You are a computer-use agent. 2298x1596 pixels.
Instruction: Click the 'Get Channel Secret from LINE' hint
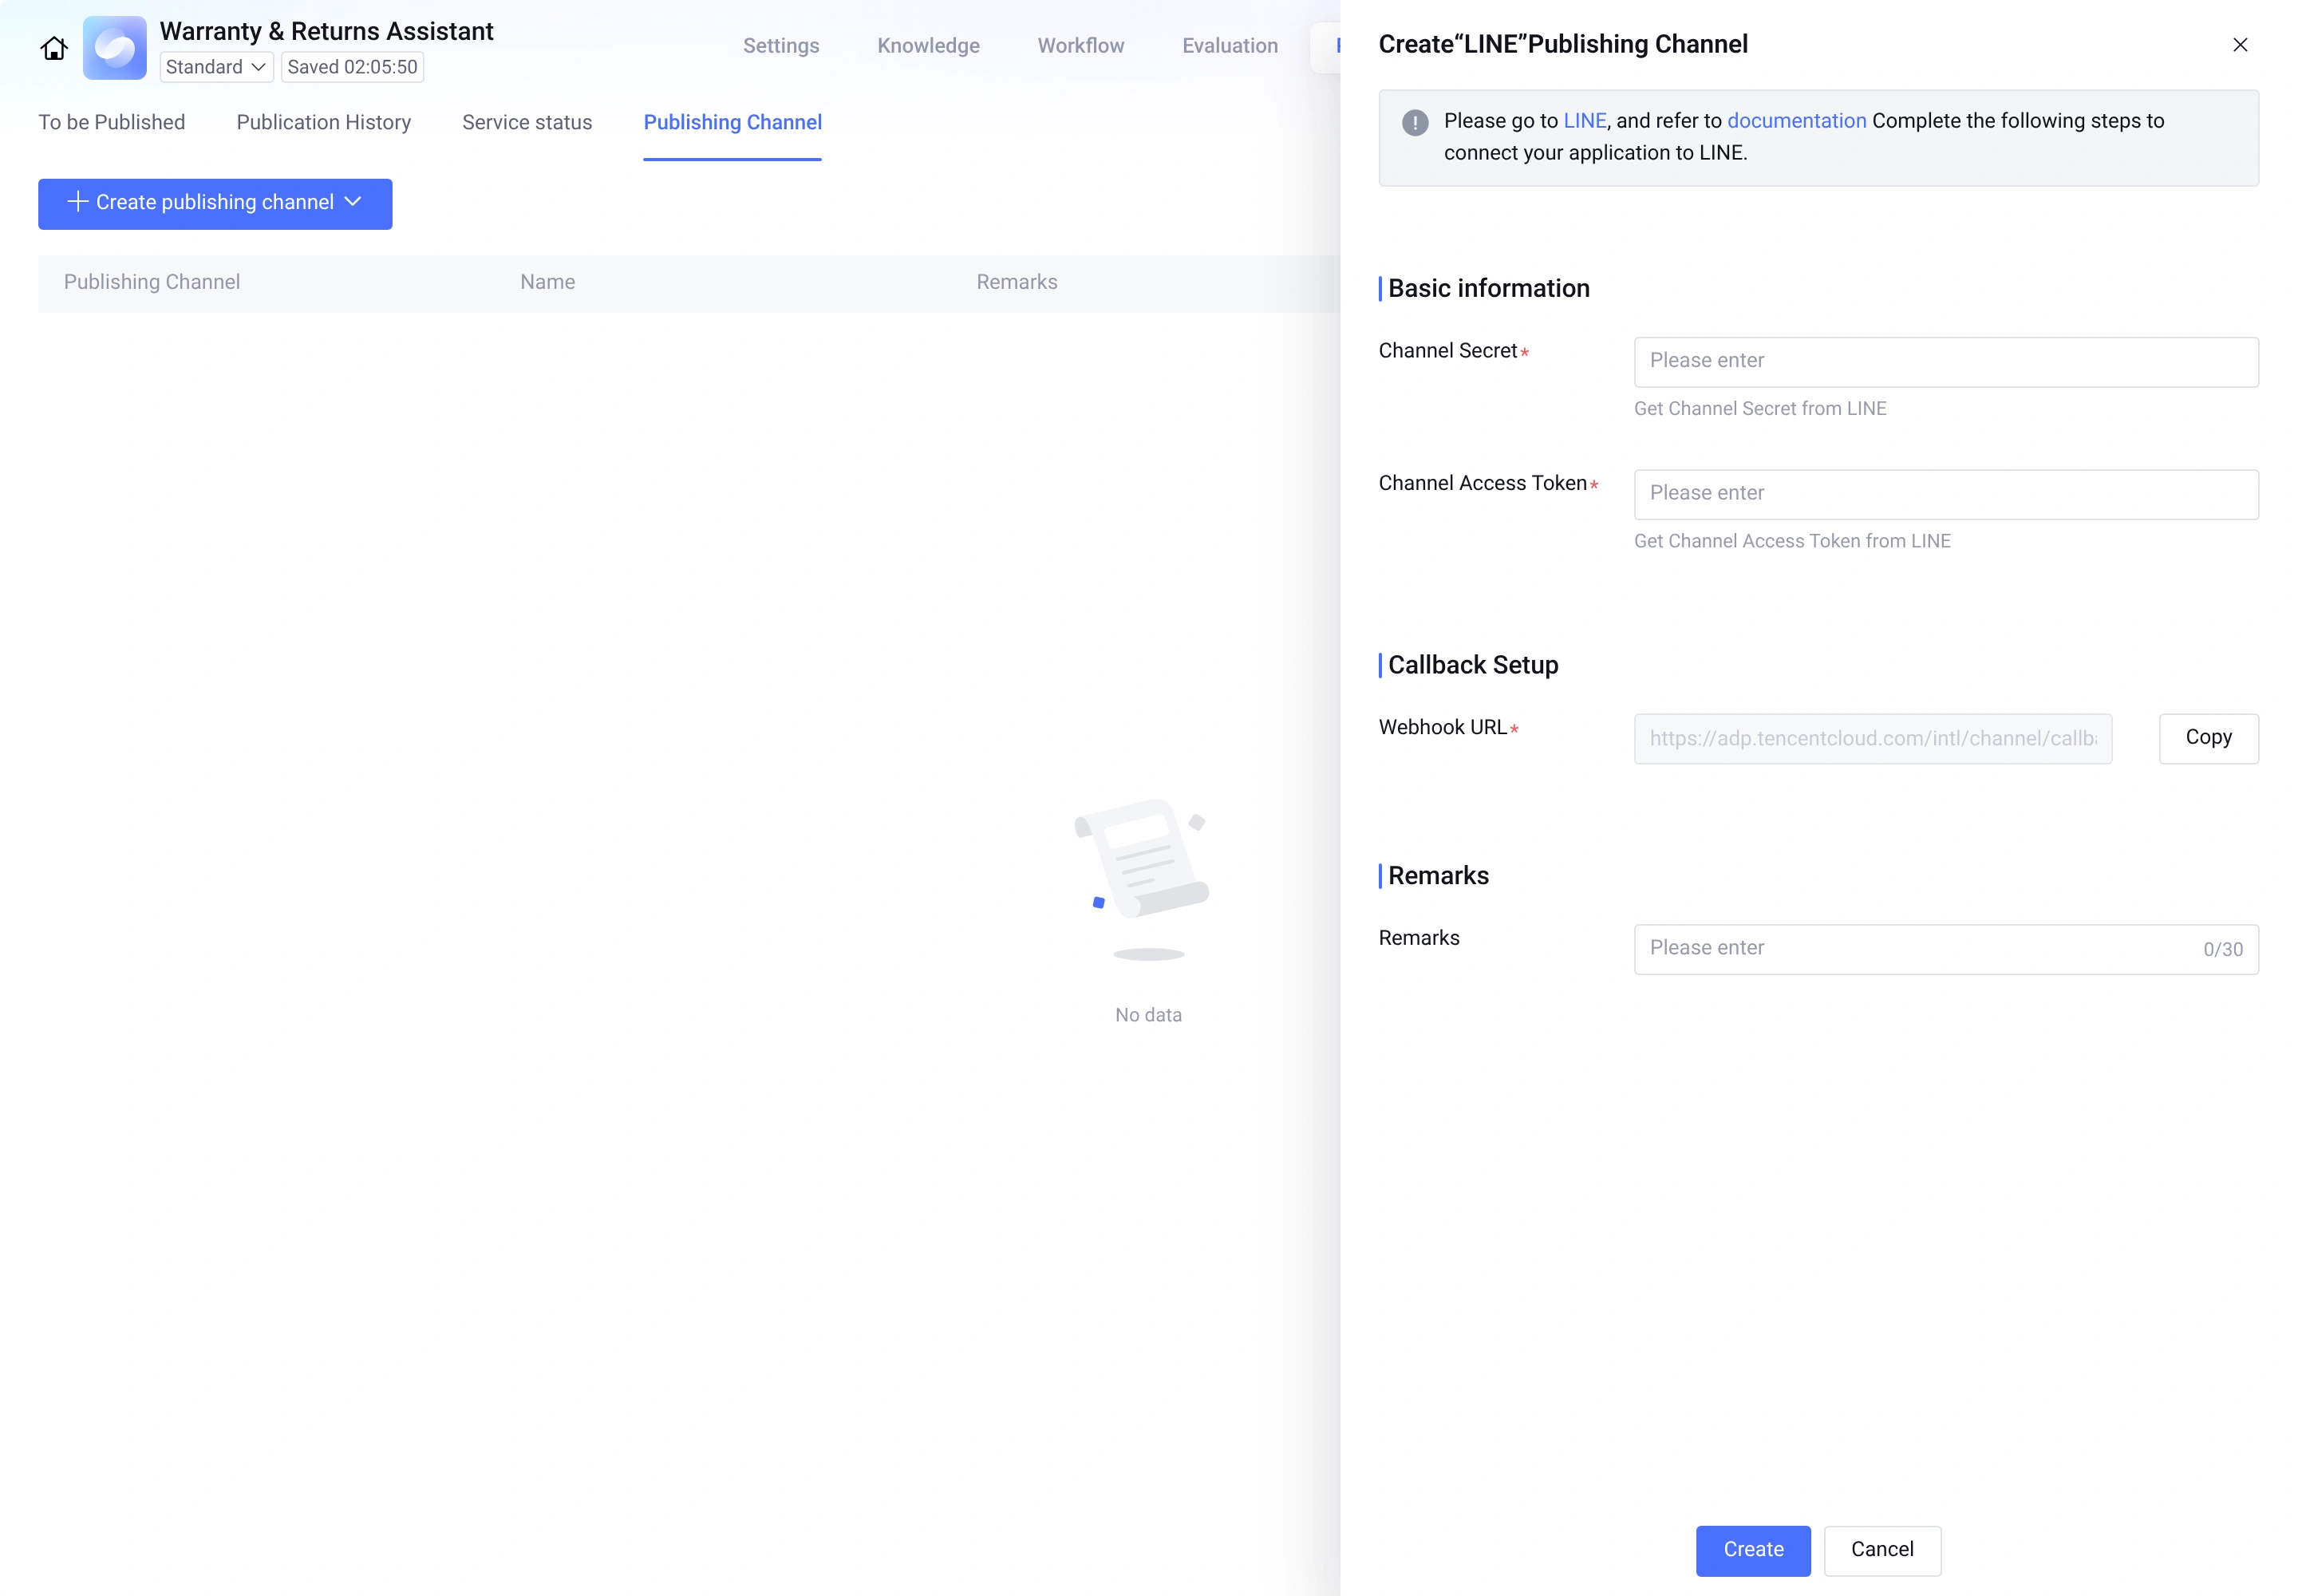coord(1759,408)
